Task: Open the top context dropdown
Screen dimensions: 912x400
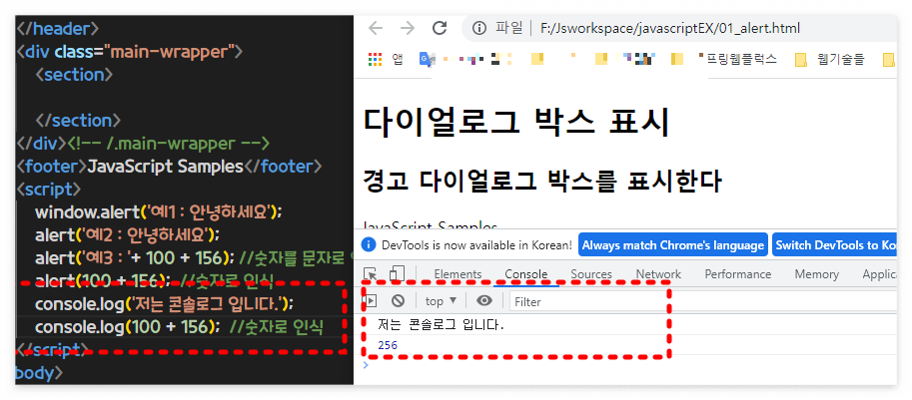Action: 441,300
